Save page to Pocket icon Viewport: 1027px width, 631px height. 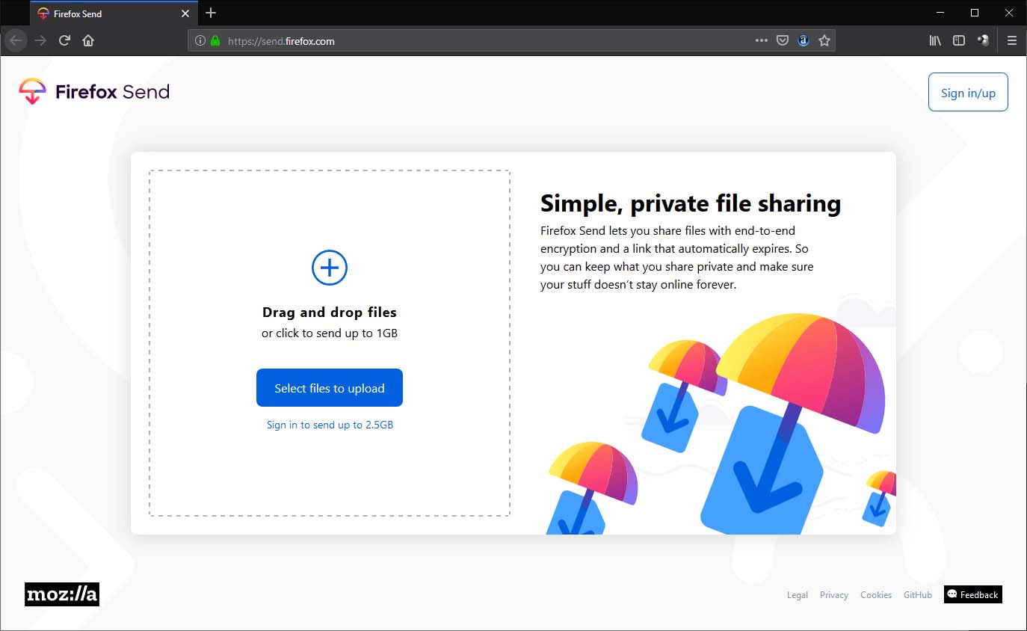tap(783, 41)
